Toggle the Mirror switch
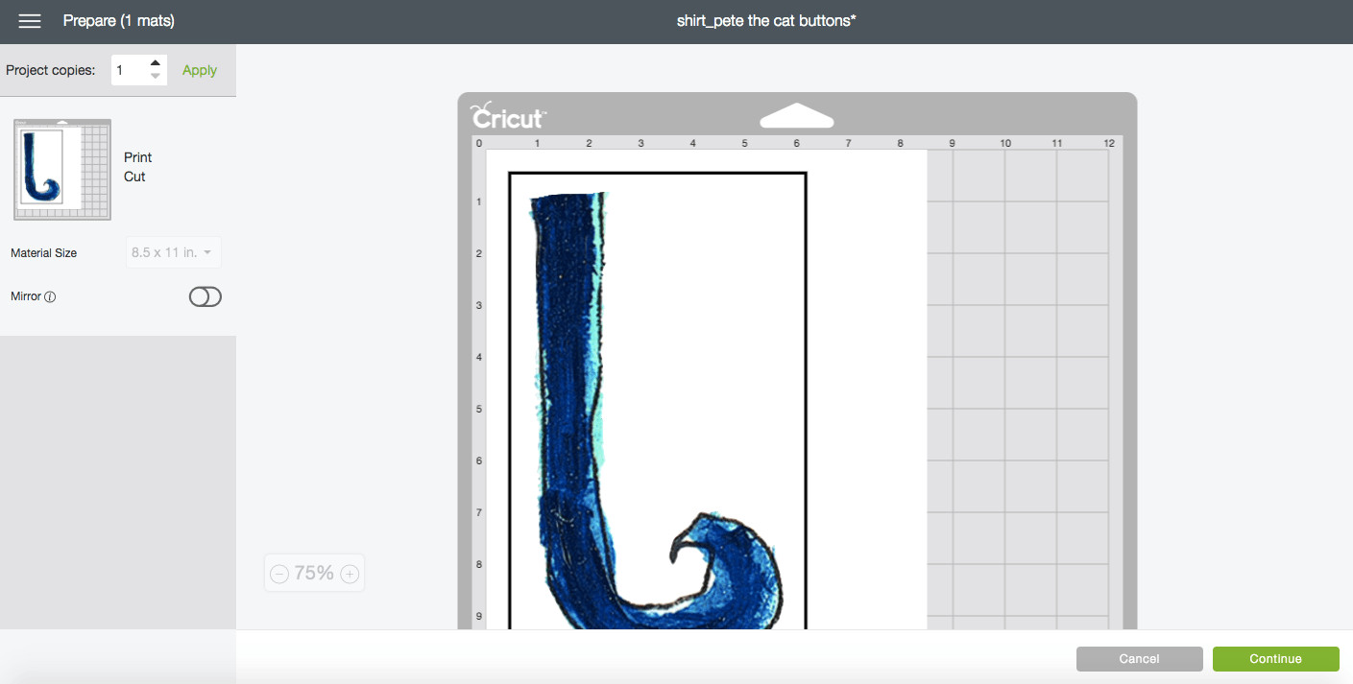Screen dimensions: 1353x684 pyautogui.click(x=205, y=297)
